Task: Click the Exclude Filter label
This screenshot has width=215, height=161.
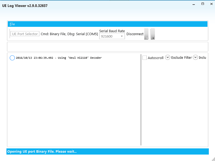Action: tap(181, 58)
